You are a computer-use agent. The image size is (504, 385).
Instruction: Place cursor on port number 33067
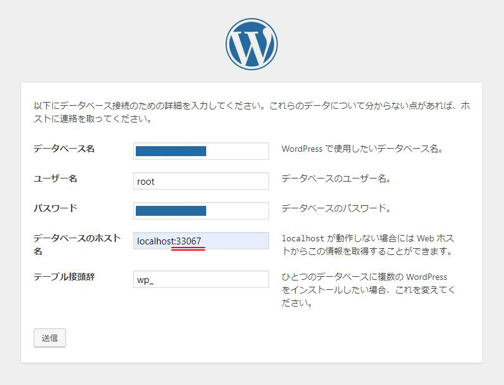189,241
